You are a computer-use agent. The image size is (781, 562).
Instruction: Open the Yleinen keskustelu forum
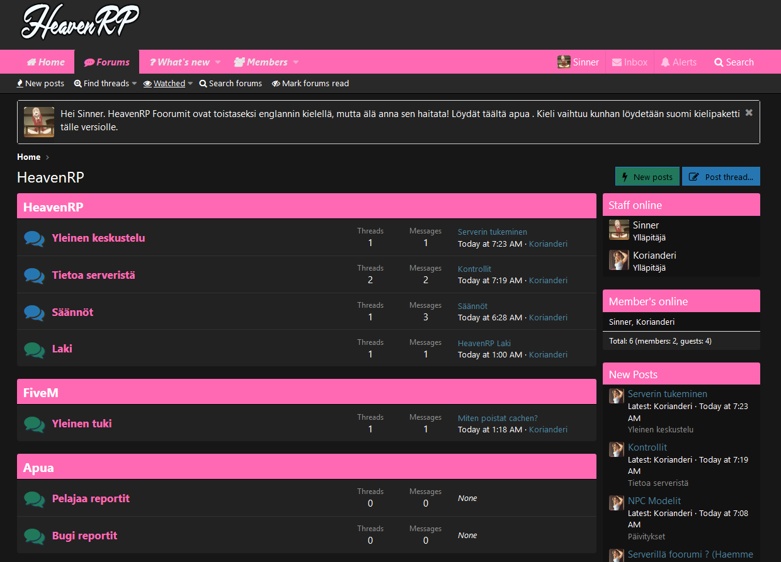(98, 238)
